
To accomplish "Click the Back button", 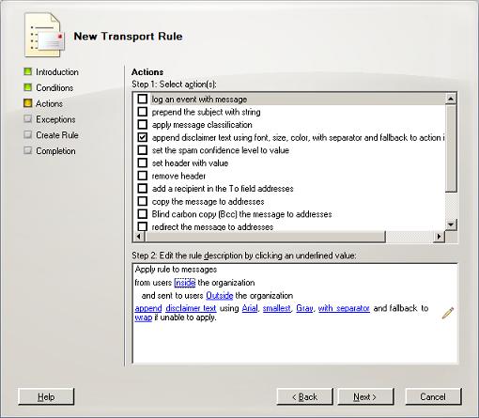I will click(304, 396).
